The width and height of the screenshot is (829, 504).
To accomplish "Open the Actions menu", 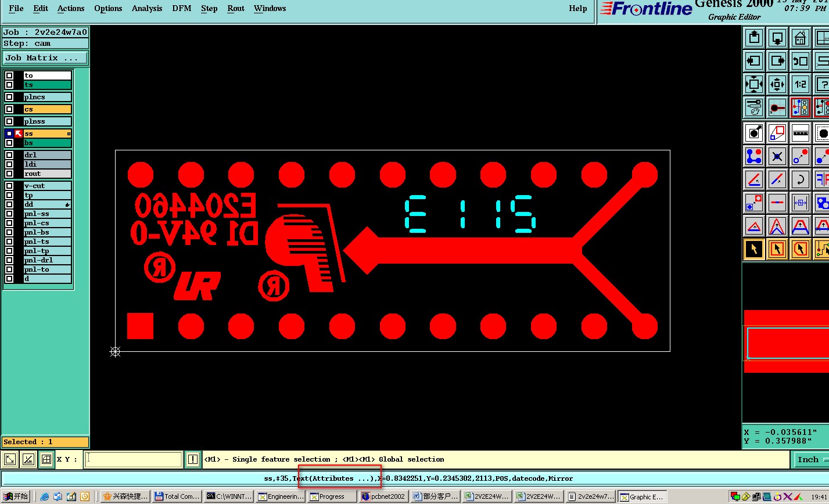I will (71, 9).
